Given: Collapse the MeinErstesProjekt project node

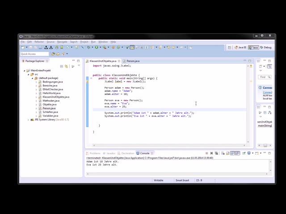Looking at the screenshot, I should point(25,70).
